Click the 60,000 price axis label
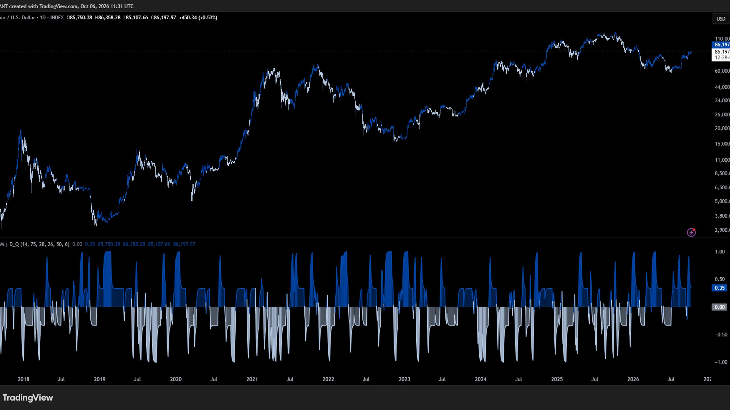730x410 pixels. coord(722,71)
